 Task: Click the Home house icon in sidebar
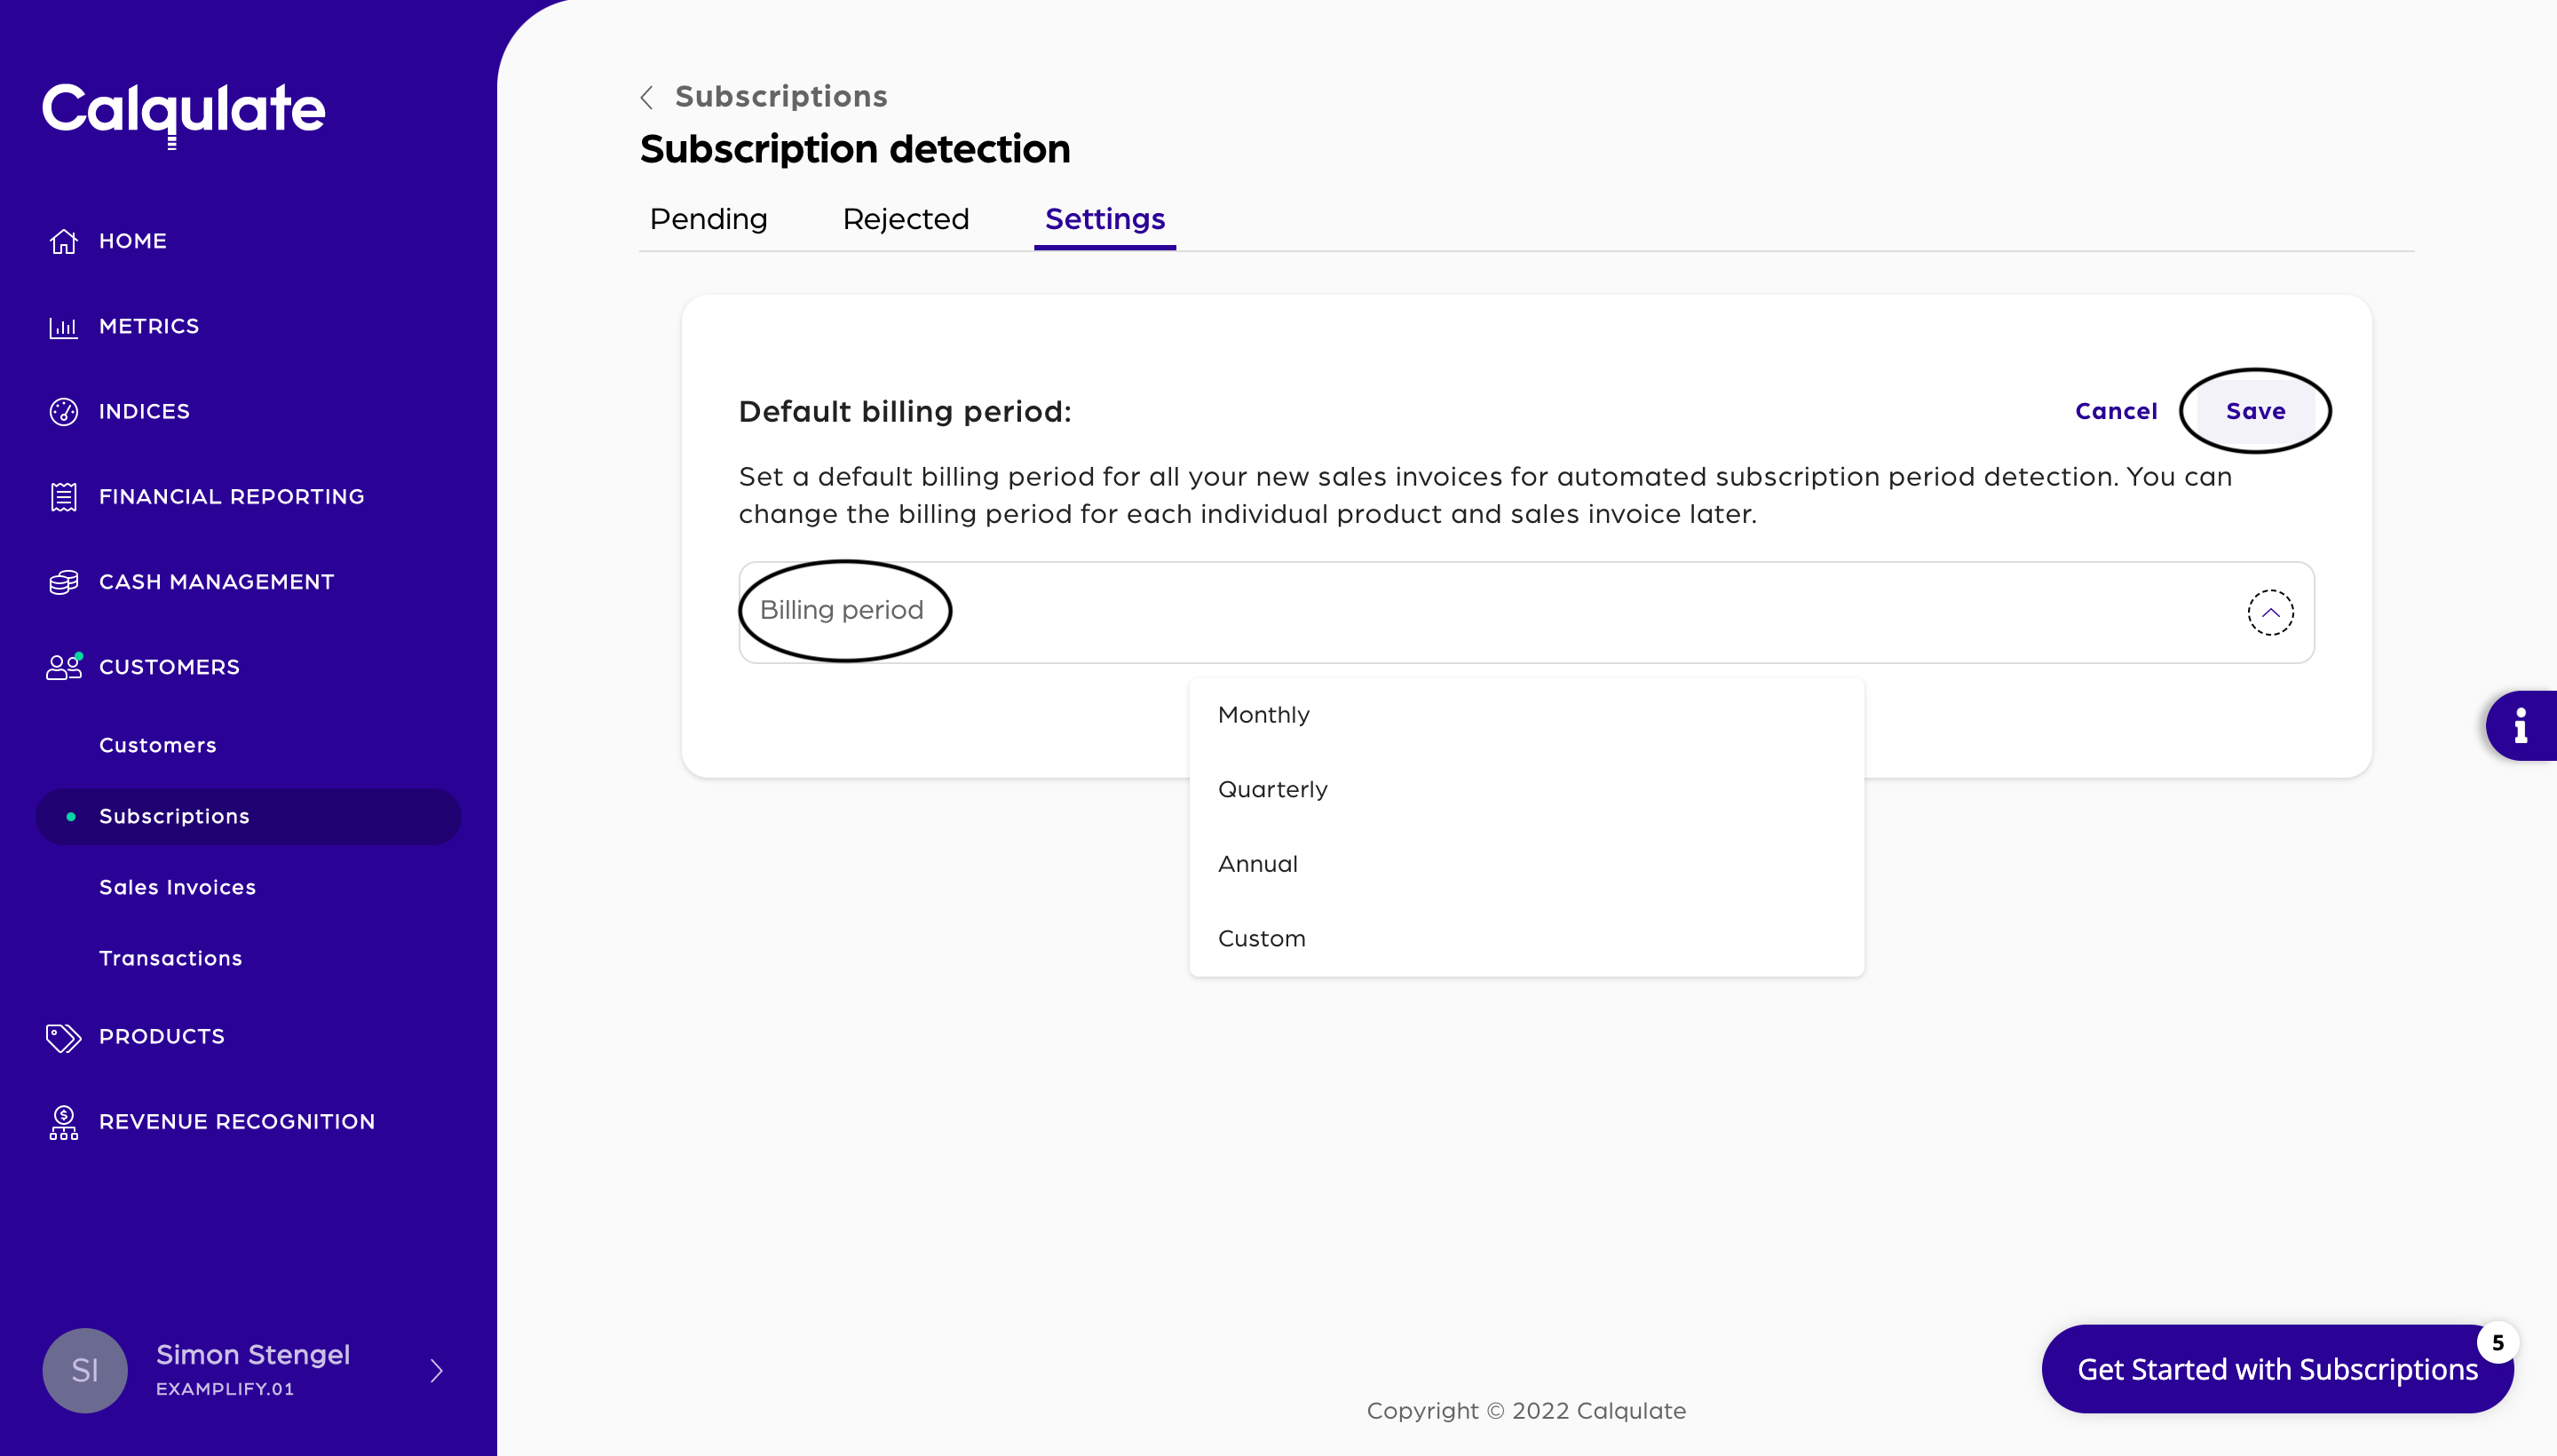click(64, 241)
